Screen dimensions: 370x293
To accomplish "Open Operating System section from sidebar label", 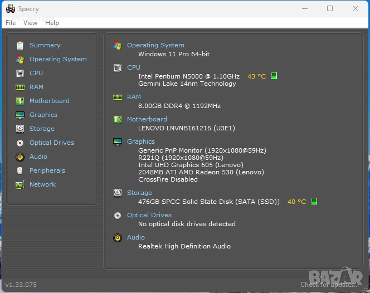I will tap(58, 59).
